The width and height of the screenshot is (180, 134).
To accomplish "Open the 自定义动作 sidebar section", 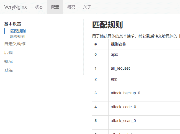I will coord(15,44).
